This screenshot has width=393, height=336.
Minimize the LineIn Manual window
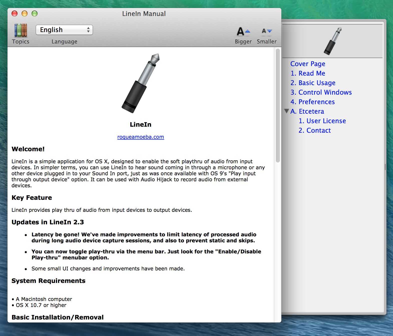(25, 14)
